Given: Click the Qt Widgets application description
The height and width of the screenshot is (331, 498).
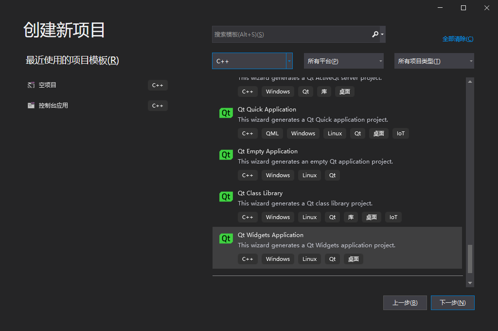Looking at the screenshot, I should 317,245.
